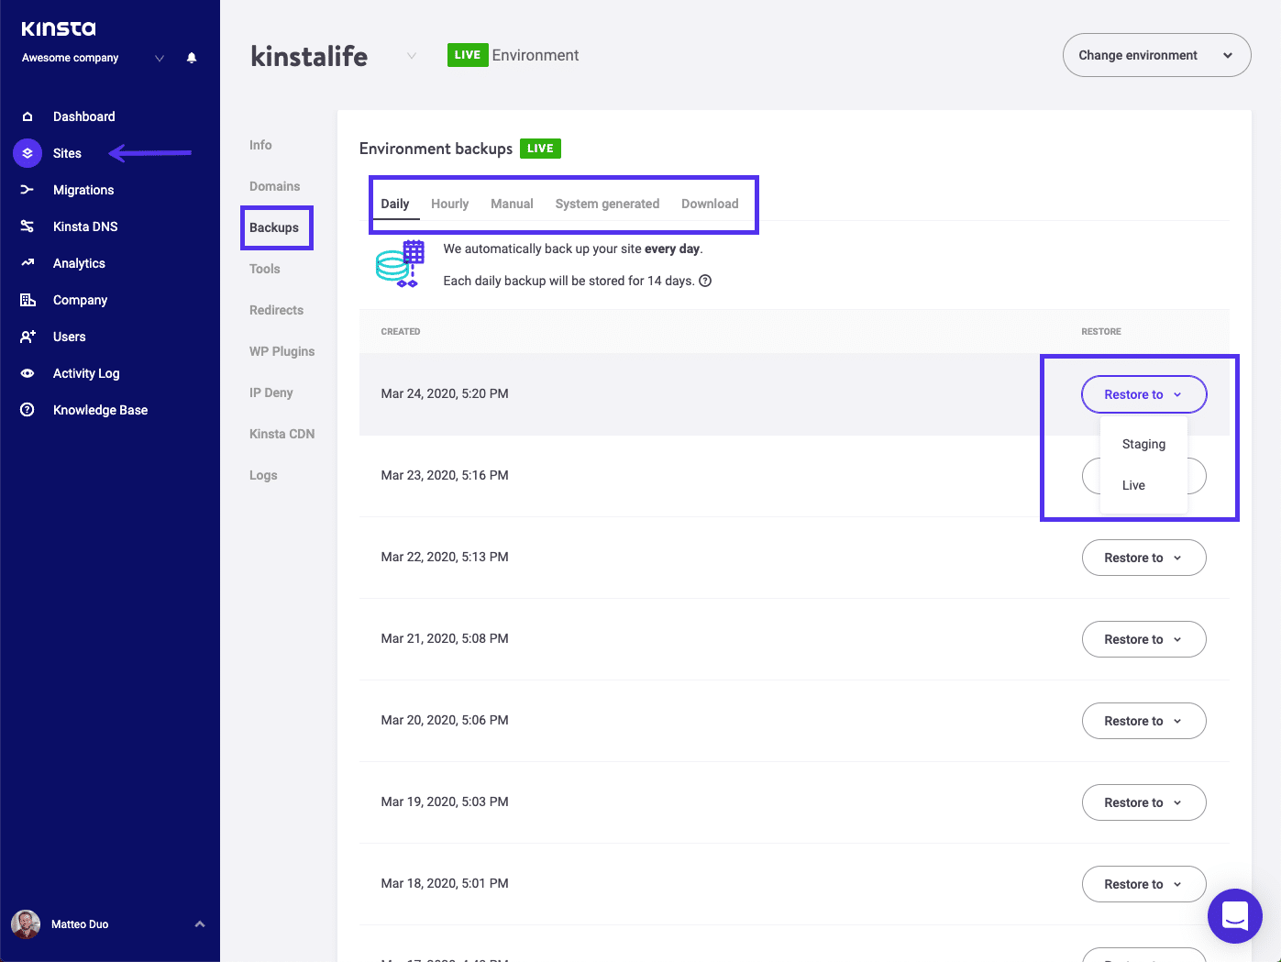Expand the kinstalife site name dropdown
Image resolution: width=1281 pixels, height=962 pixels.
click(x=411, y=55)
